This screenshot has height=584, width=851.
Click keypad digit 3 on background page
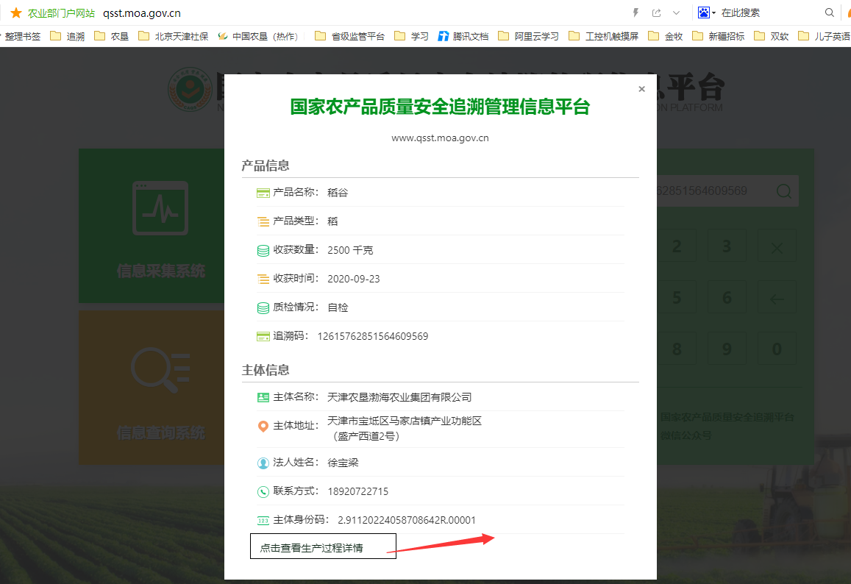[x=727, y=246]
